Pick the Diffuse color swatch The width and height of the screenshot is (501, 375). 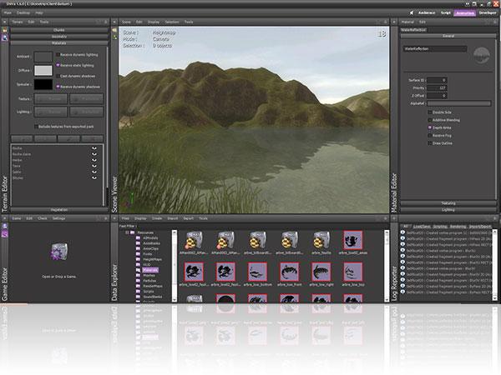pyautogui.click(x=43, y=71)
